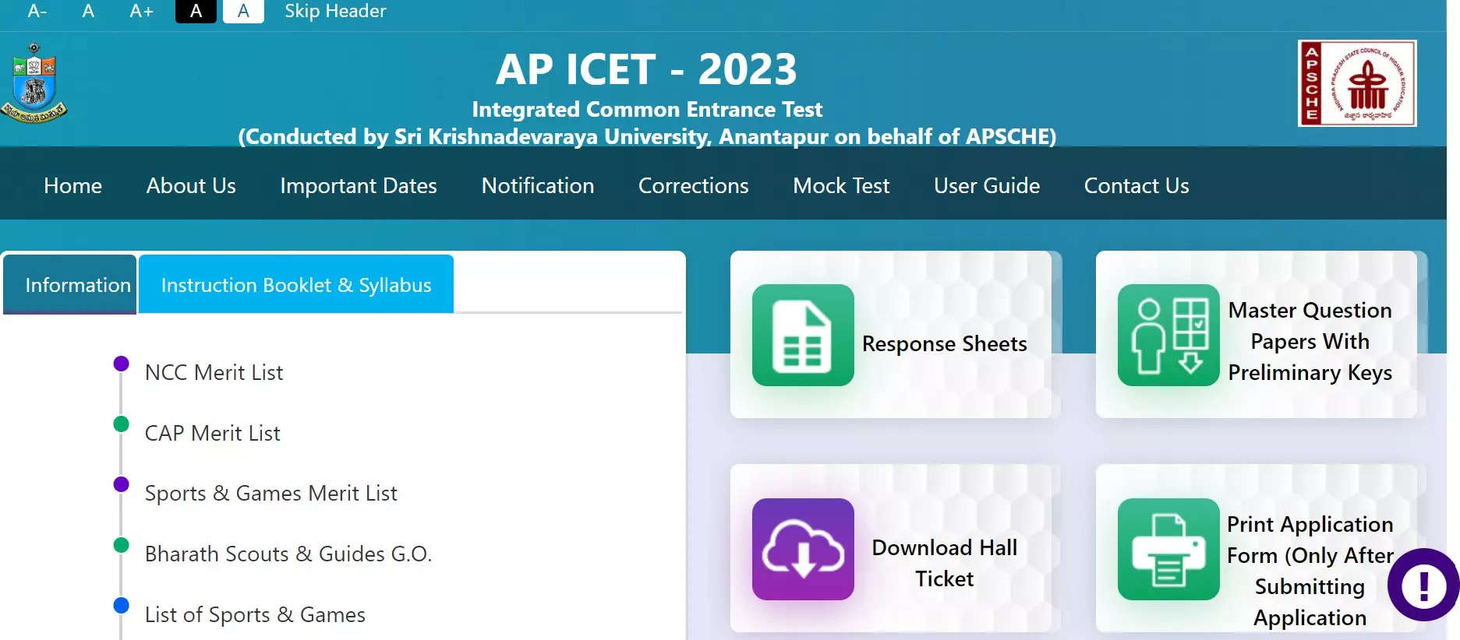Open Bharath Scouts & Guides G.O. link

pyautogui.click(x=288, y=554)
